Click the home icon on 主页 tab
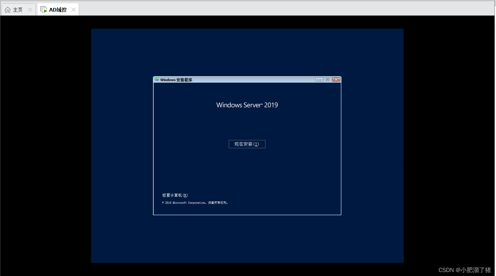 [8, 10]
